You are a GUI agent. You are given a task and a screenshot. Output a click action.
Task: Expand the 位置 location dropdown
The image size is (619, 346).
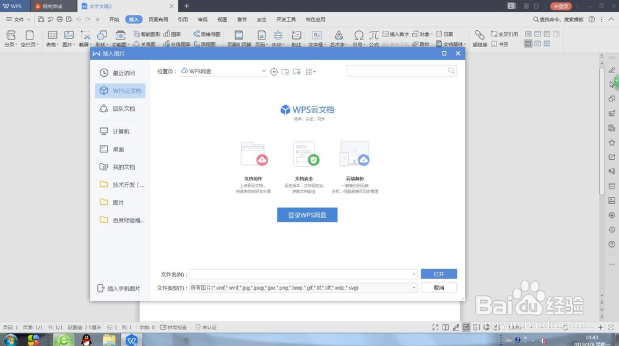[264, 71]
